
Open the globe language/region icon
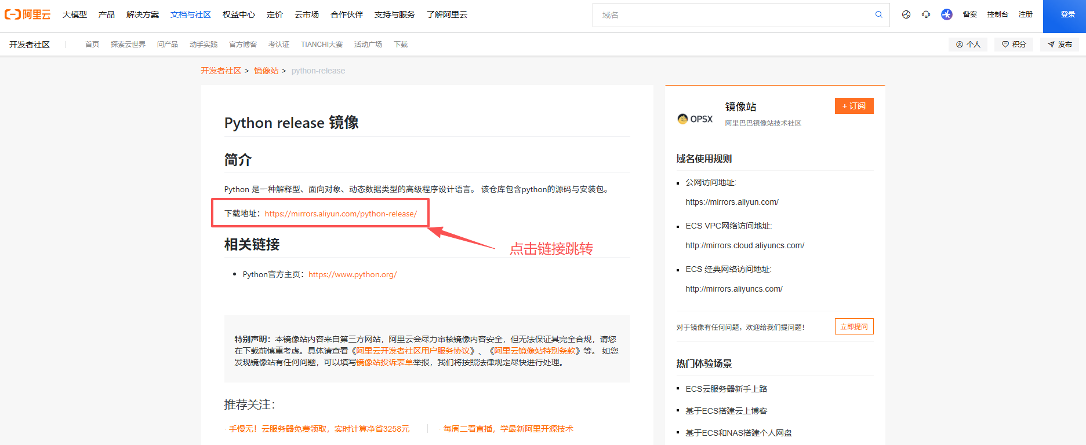[x=906, y=14]
